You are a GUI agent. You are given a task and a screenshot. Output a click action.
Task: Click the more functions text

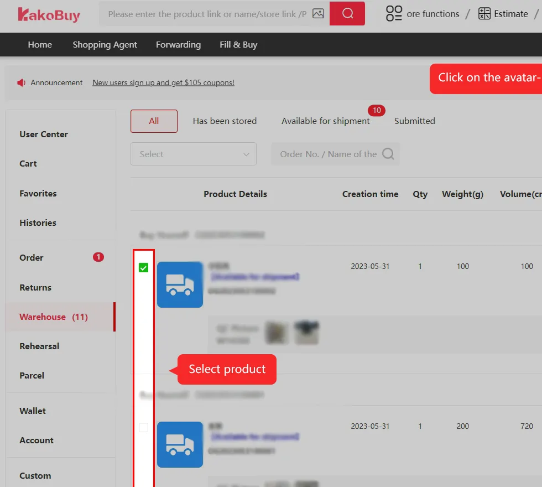(x=432, y=14)
